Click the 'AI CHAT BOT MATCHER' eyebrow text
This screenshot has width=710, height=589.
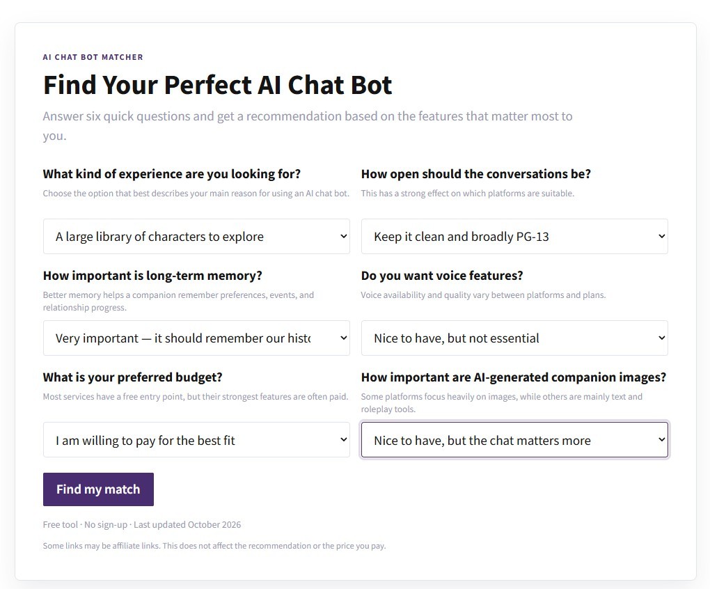pyautogui.click(x=93, y=57)
